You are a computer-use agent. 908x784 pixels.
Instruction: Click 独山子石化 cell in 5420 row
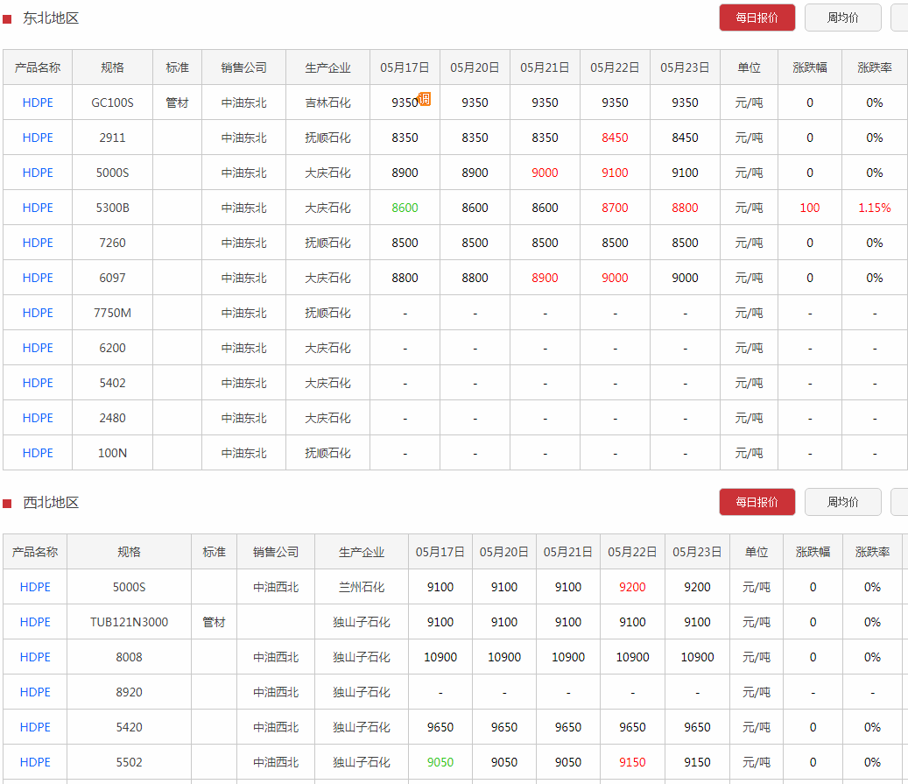tap(362, 728)
